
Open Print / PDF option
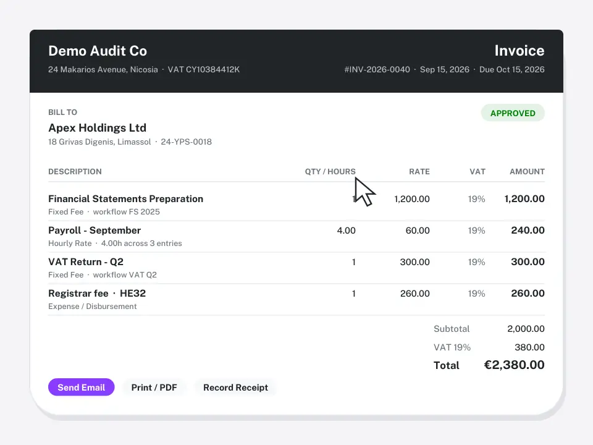click(154, 387)
